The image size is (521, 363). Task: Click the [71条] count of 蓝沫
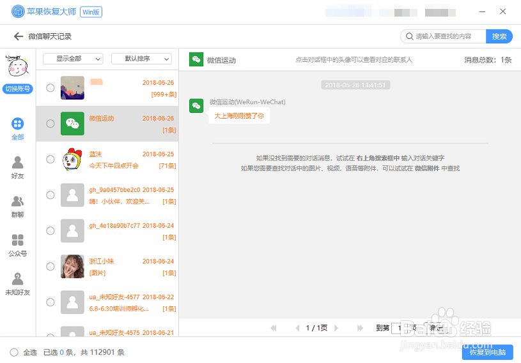tap(167, 166)
